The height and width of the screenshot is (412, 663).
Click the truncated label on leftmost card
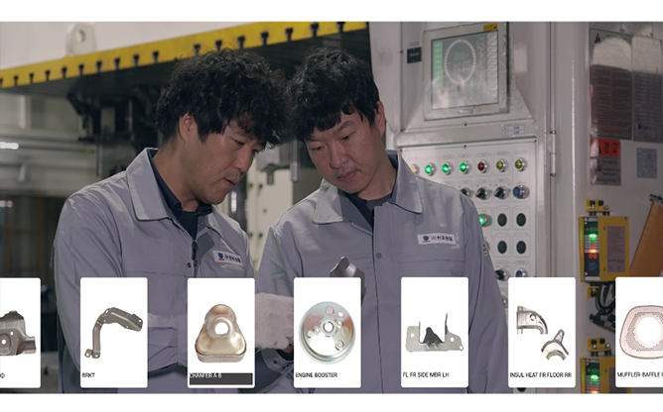pos(2,374)
